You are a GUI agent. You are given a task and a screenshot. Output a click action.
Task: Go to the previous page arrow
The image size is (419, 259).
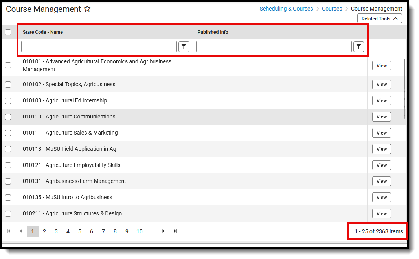click(x=20, y=231)
